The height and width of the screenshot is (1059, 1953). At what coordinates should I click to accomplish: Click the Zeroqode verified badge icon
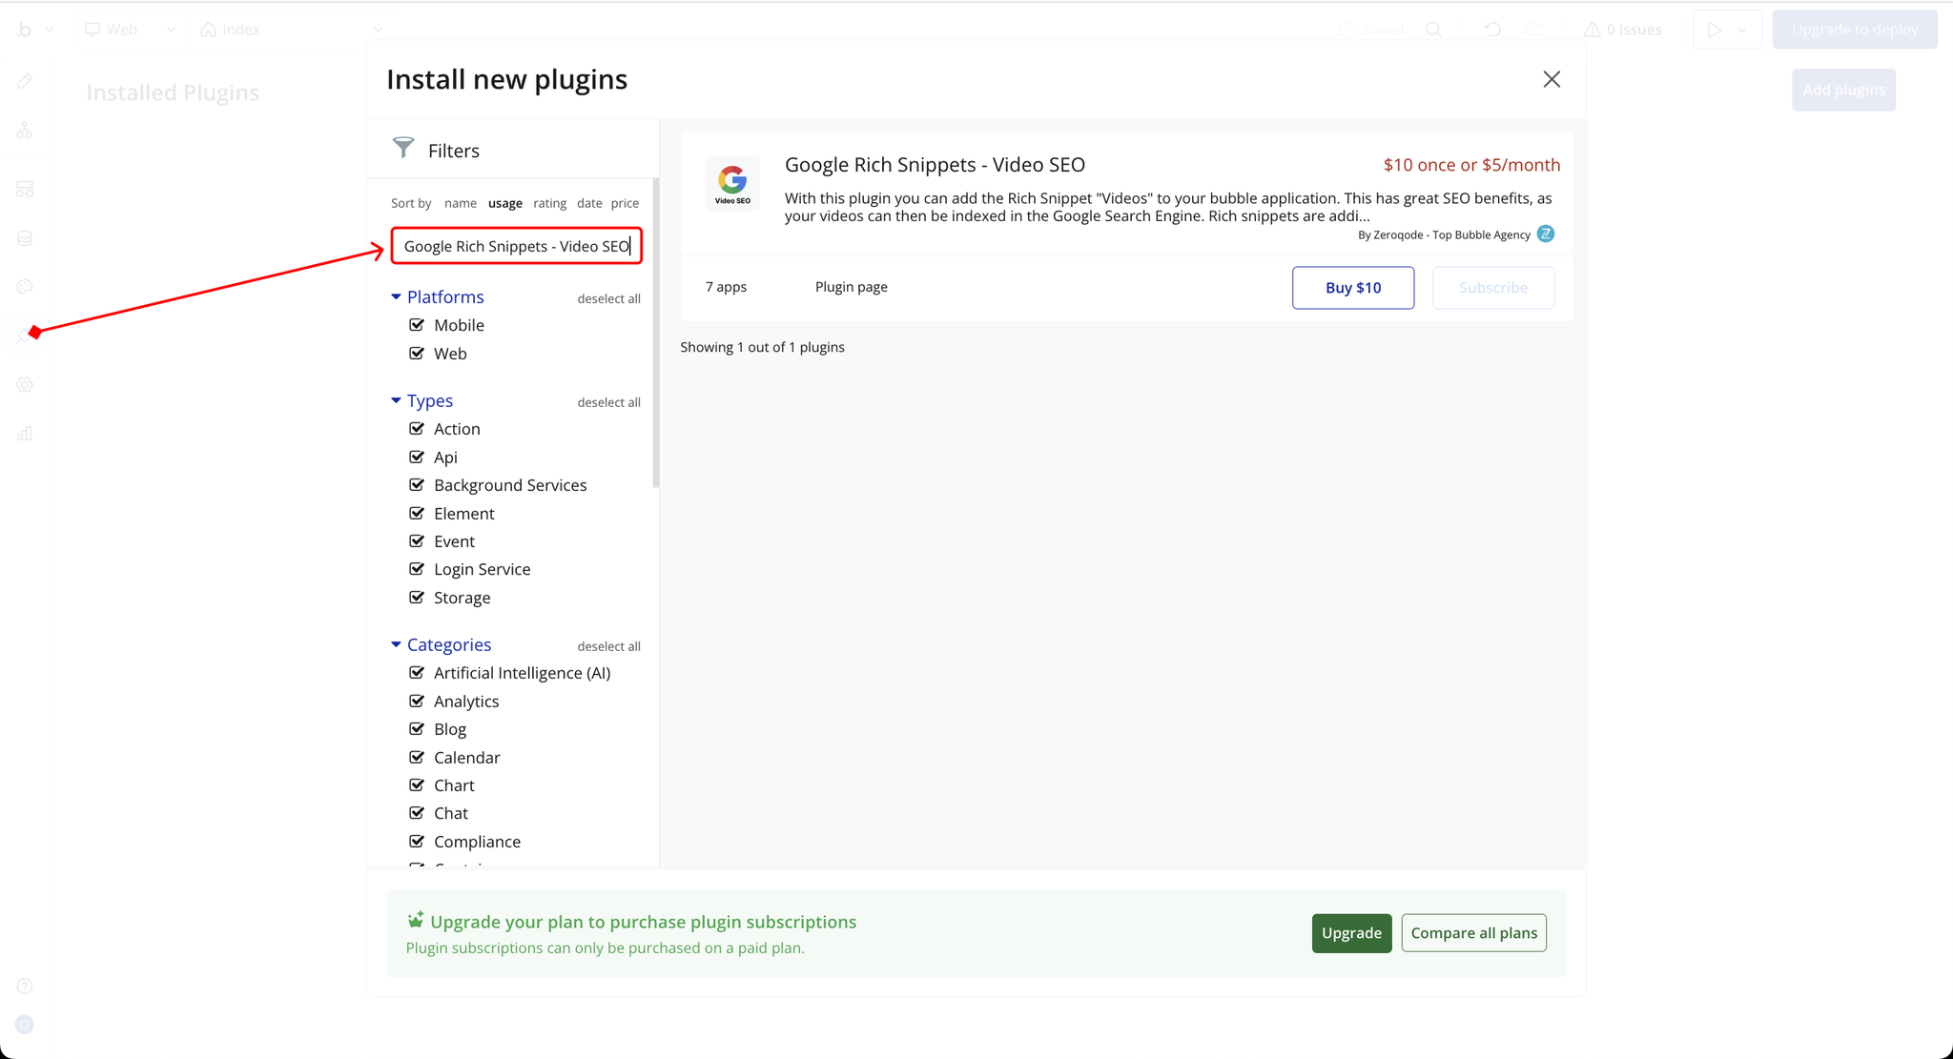[1546, 234]
